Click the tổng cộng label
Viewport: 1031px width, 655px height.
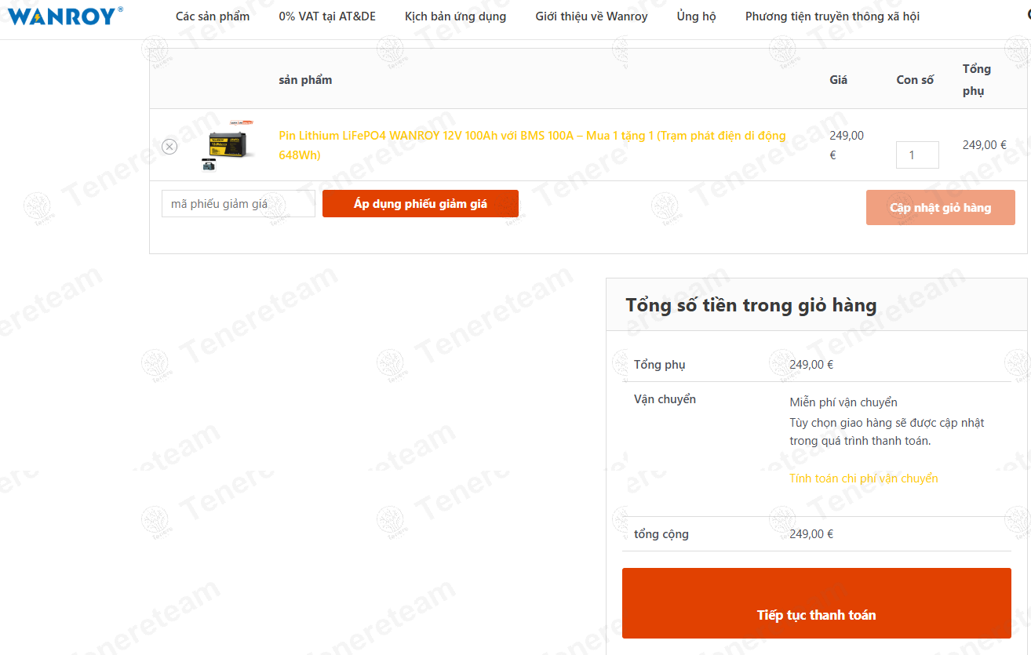pos(661,534)
